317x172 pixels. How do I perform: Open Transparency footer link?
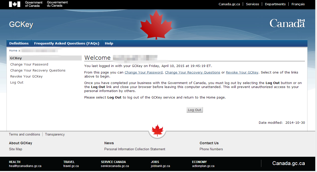(55, 134)
